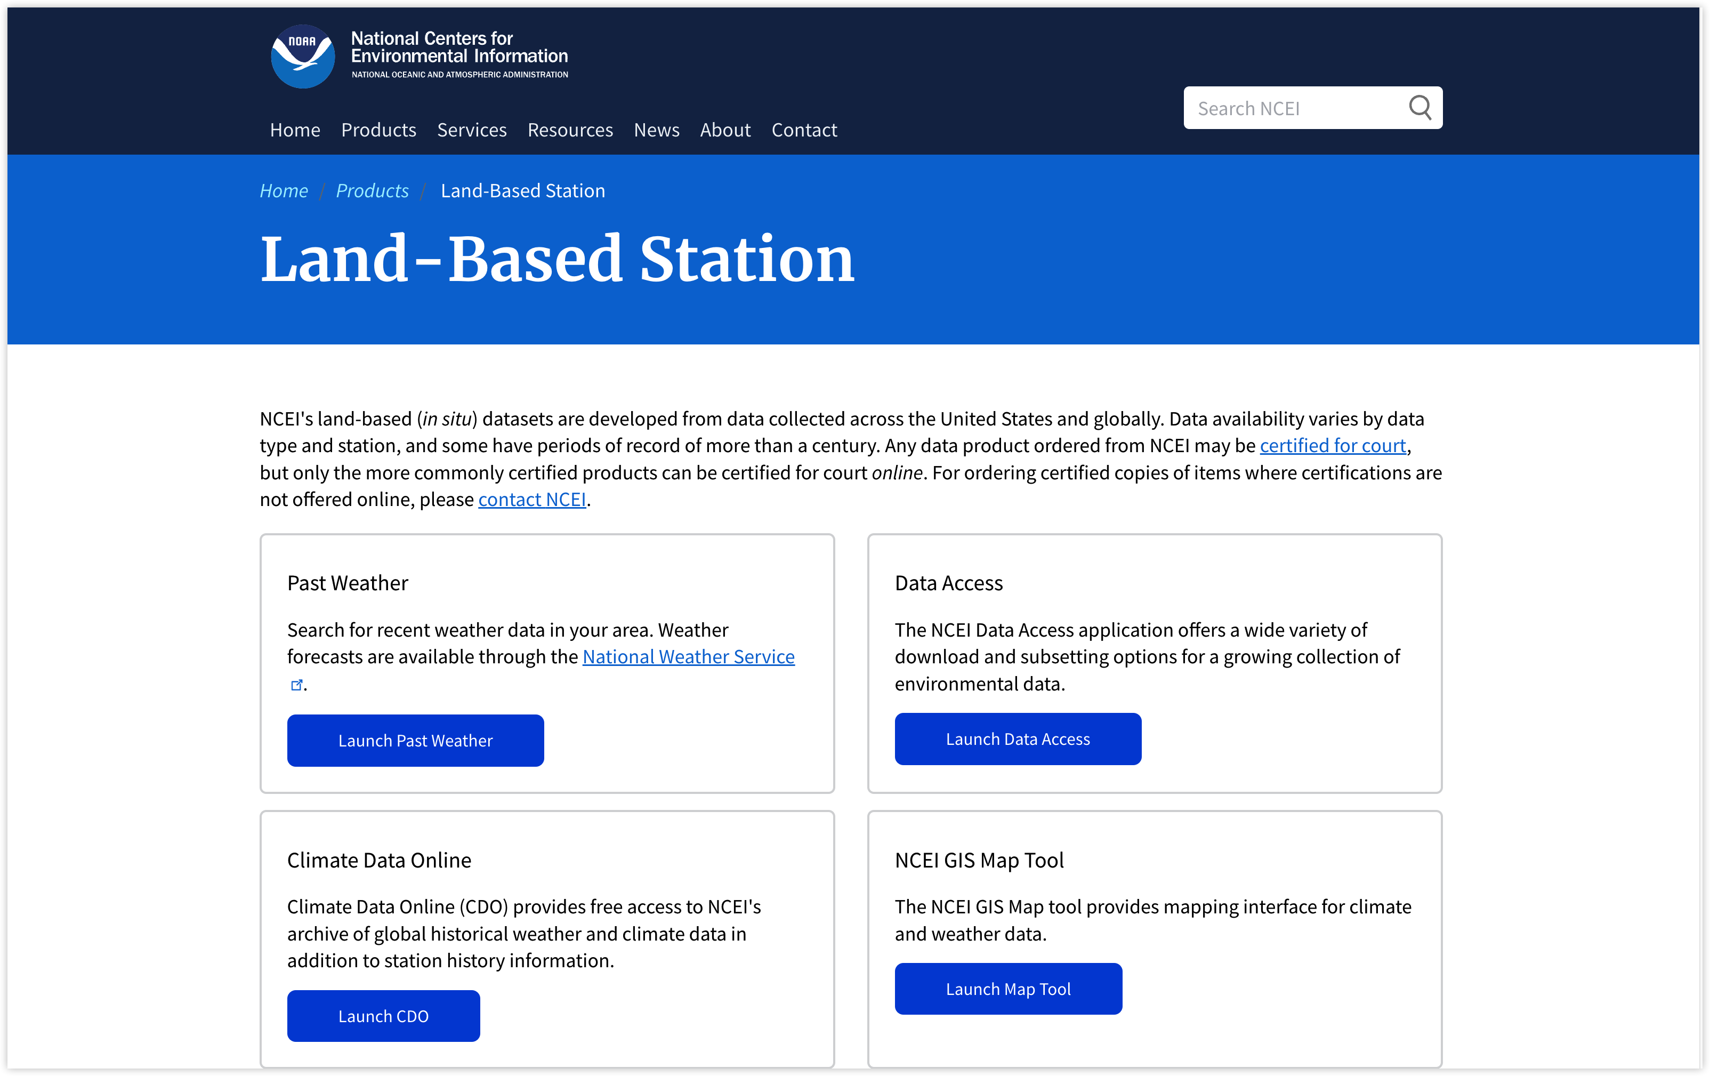Open the About menu item
The width and height of the screenshot is (1710, 1076).
[725, 130]
